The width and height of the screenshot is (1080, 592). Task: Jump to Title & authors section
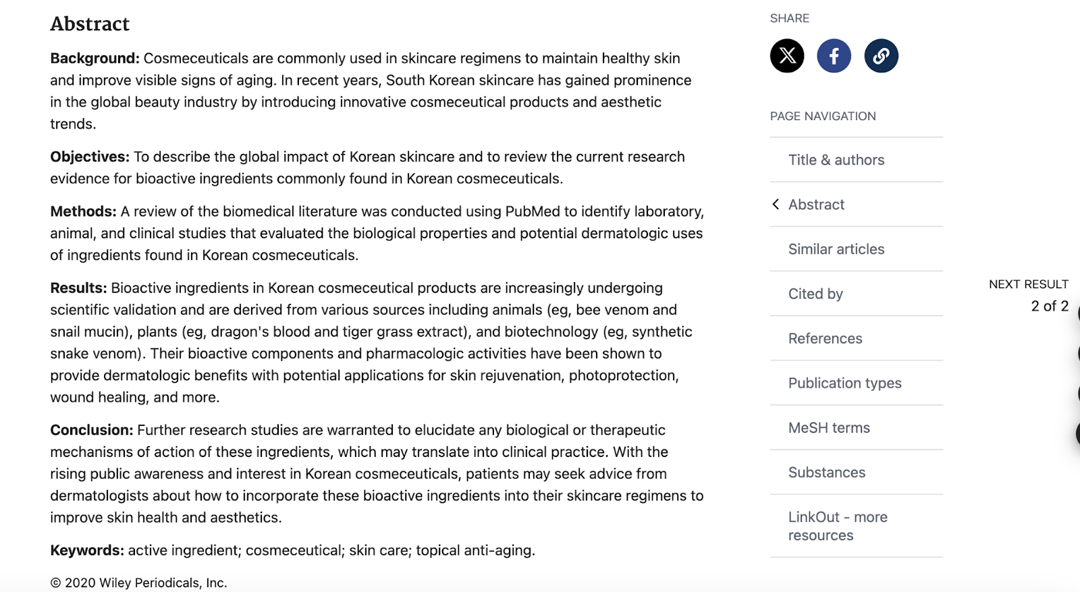836,160
